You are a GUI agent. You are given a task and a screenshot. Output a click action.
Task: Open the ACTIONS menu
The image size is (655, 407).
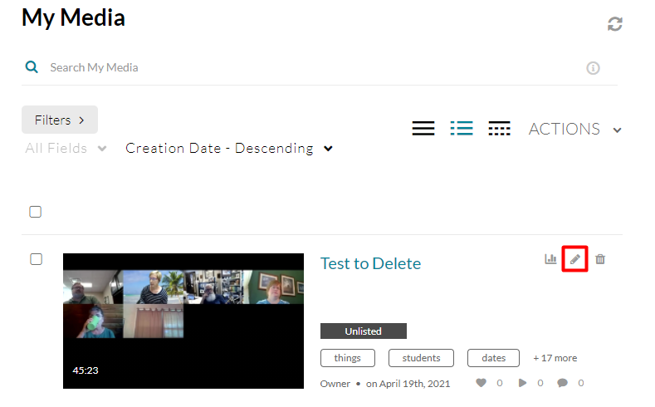pos(574,129)
